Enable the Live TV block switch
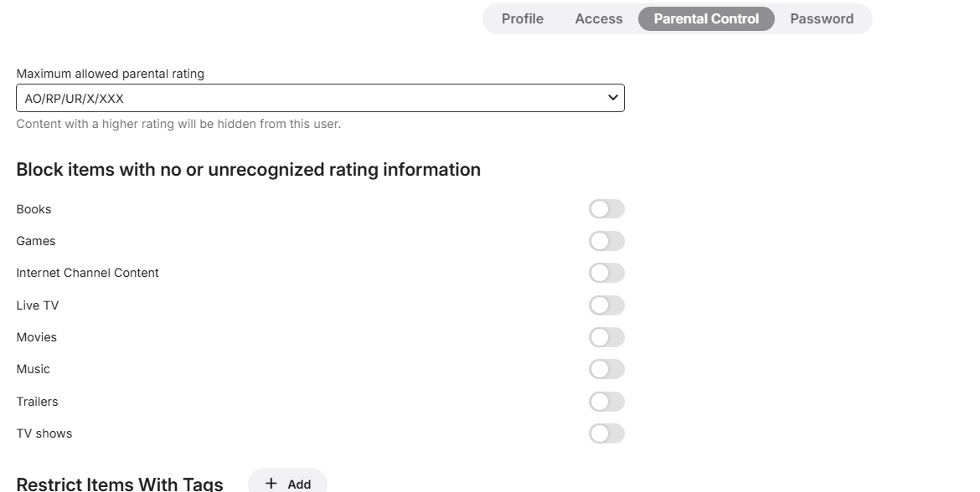The width and height of the screenshot is (980, 492). 606,305
